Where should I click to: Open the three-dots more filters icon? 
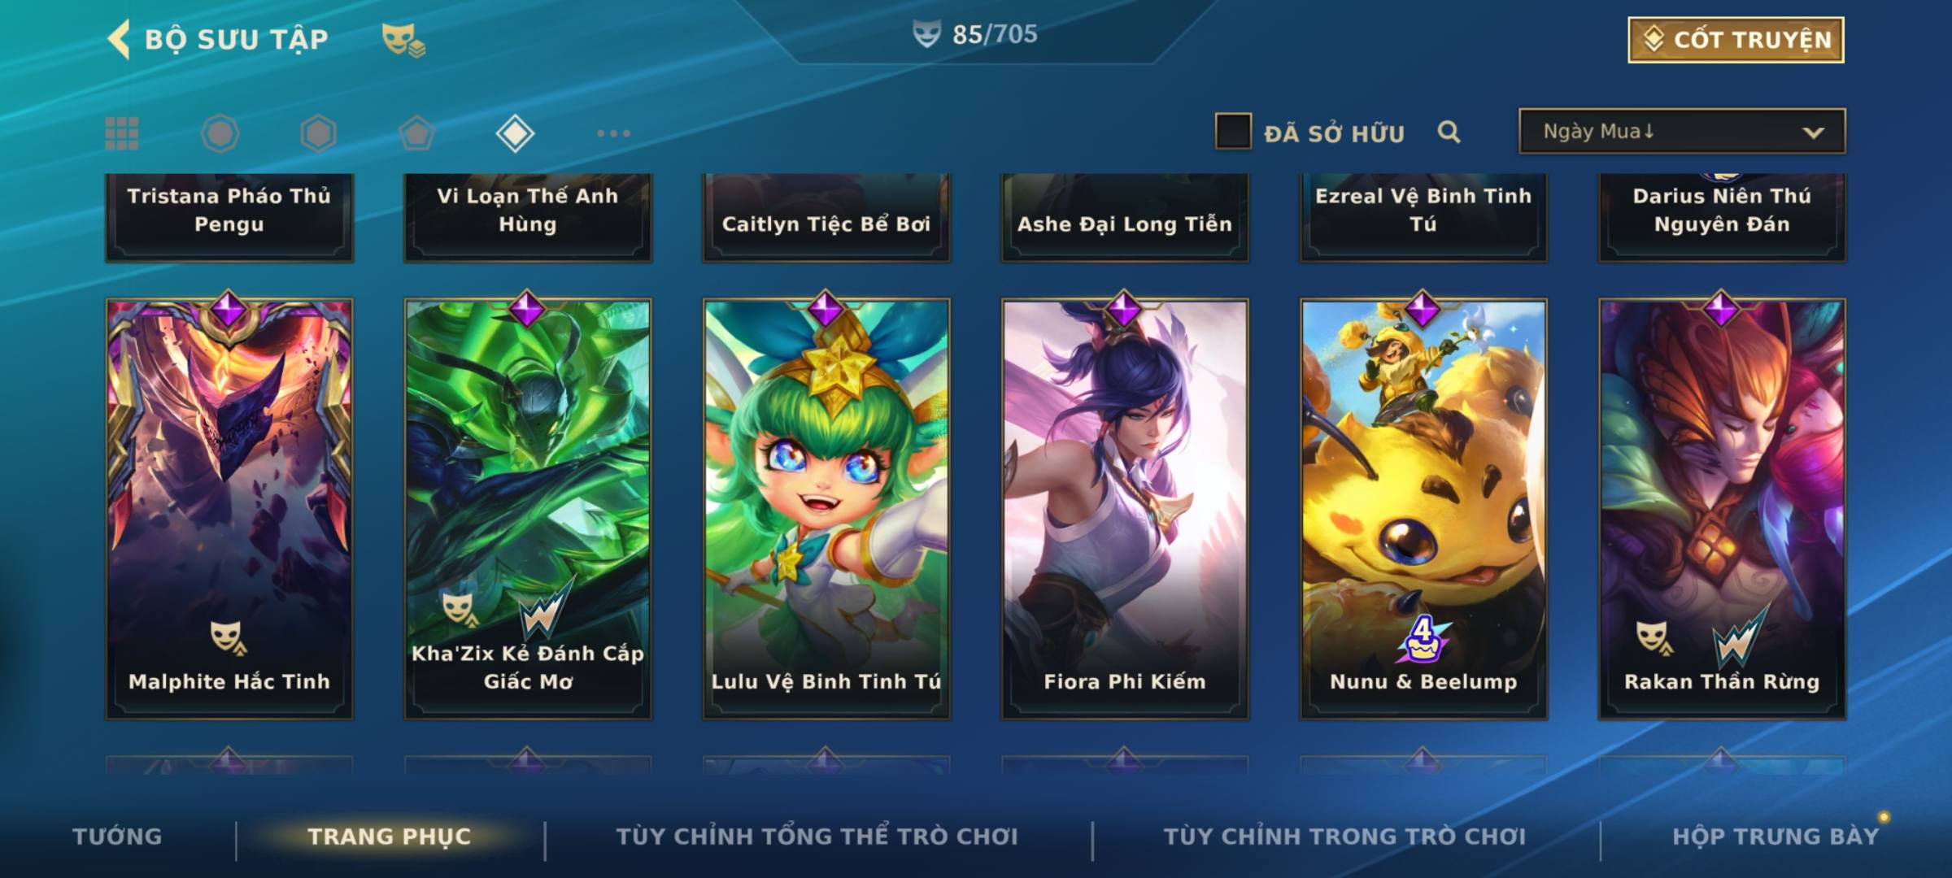pyautogui.click(x=613, y=133)
